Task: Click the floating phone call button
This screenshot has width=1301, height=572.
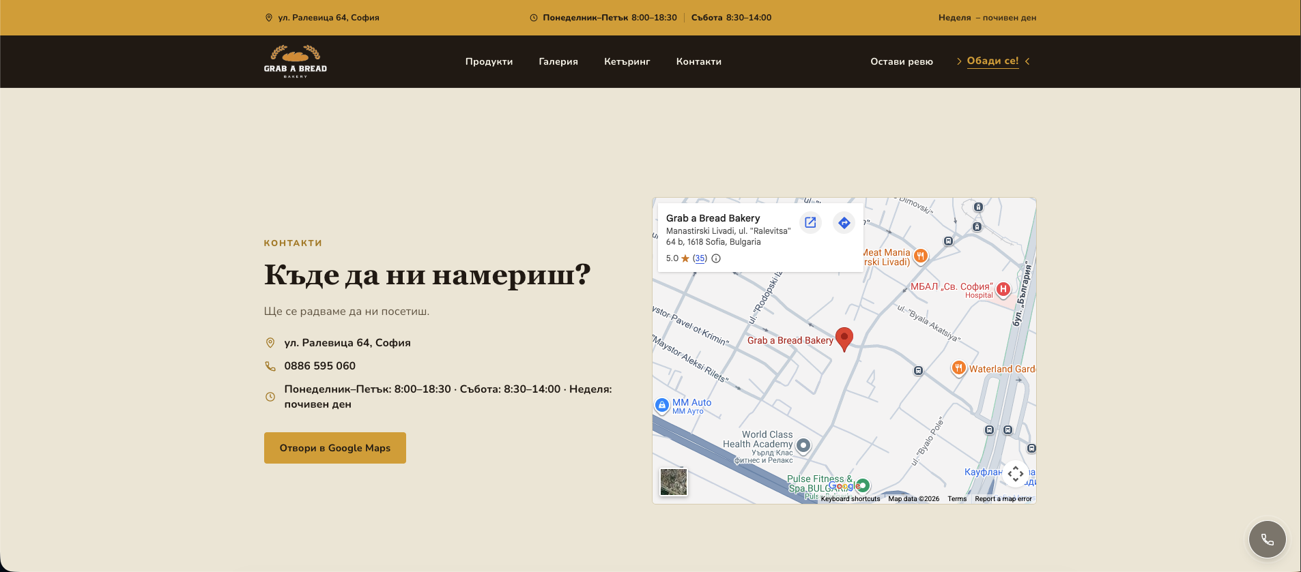Action: 1267,539
